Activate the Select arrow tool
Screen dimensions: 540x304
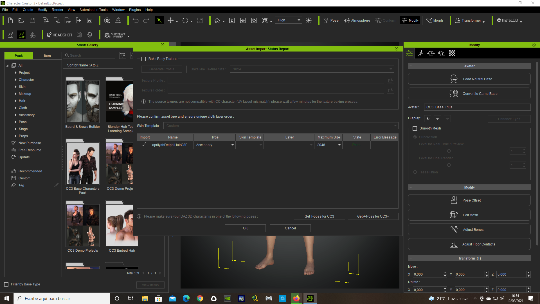[159, 20]
